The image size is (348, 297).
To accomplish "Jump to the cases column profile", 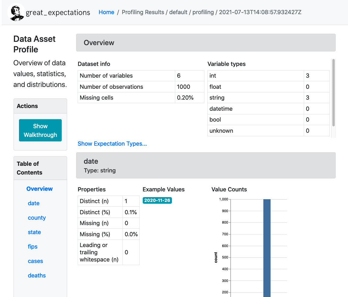I will (35, 261).
